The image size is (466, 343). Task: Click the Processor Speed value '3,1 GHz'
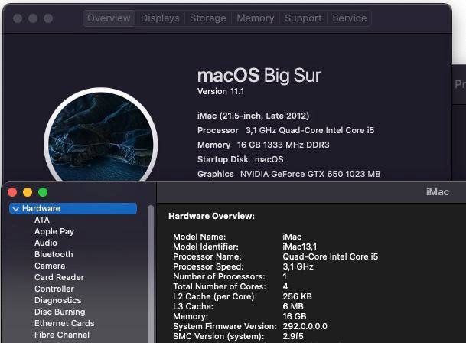[298, 267]
